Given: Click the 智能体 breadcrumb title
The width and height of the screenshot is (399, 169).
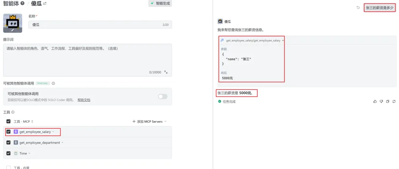Looking at the screenshot, I should 11,3.
